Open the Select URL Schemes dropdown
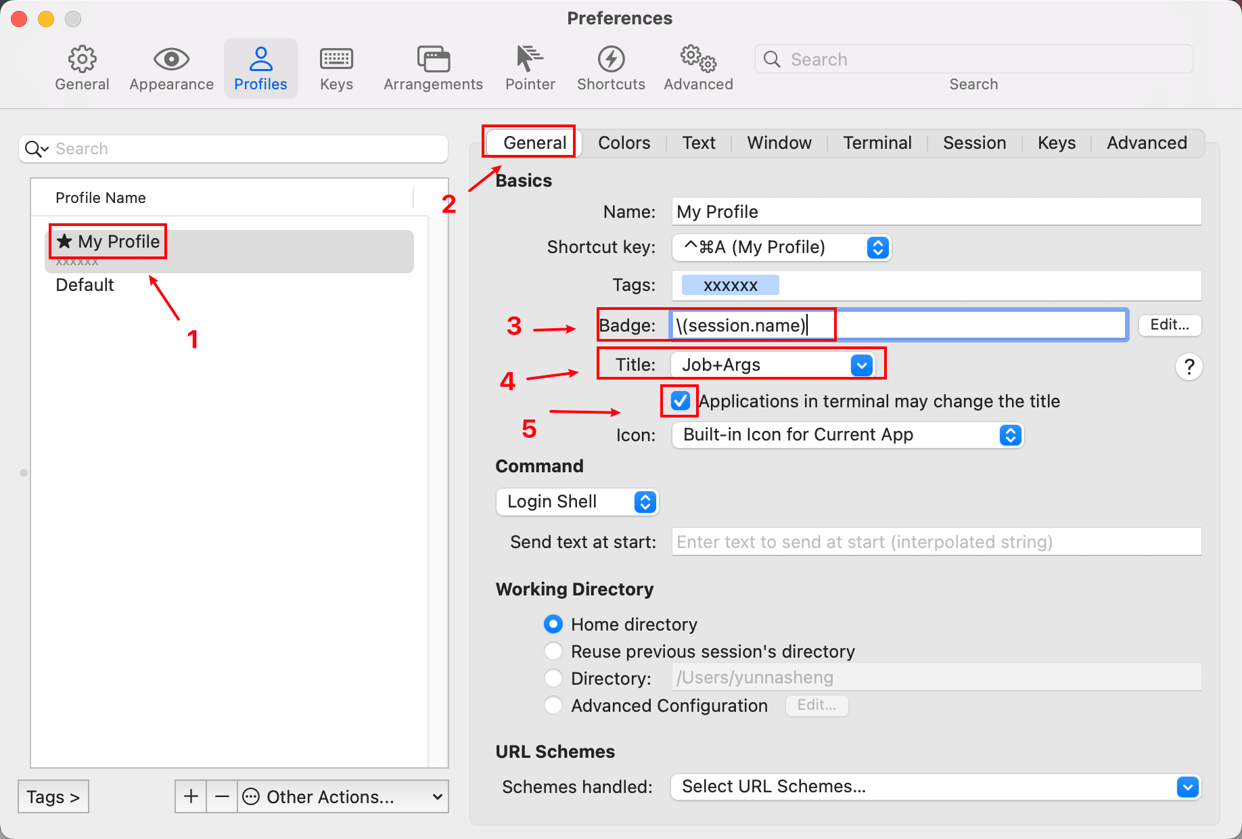Image resolution: width=1242 pixels, height=839 pixels. point(936,787)
